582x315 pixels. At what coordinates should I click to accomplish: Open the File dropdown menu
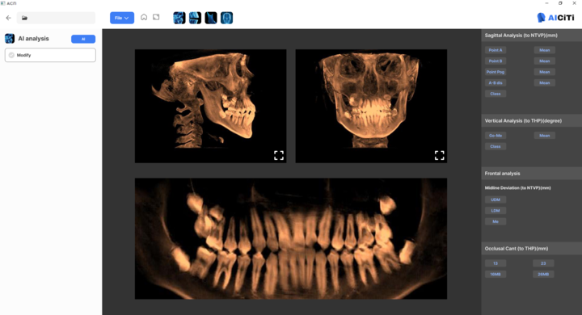tap(122, 18)
